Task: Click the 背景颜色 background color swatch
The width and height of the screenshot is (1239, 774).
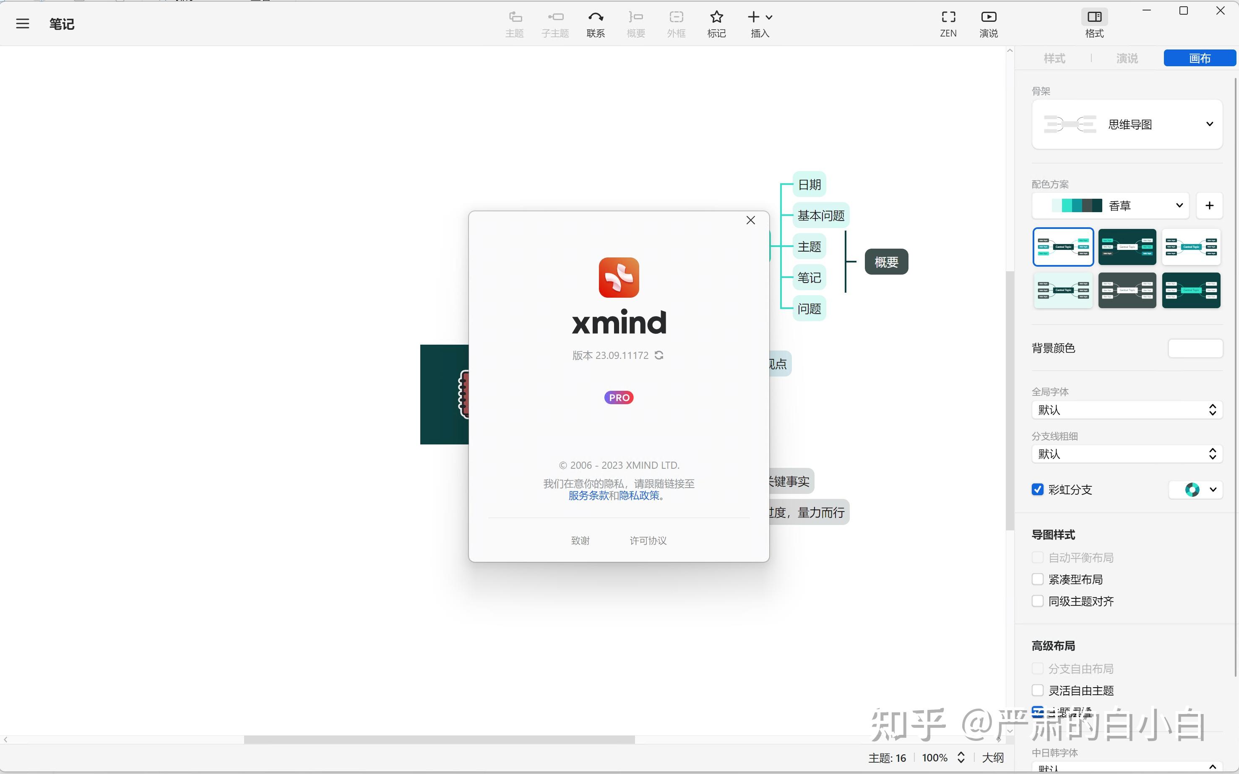Action: [x=1195, y=348]
